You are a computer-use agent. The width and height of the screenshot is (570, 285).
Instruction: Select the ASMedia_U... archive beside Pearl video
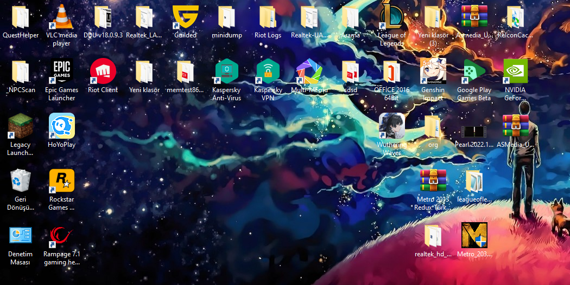coord(516,126)
